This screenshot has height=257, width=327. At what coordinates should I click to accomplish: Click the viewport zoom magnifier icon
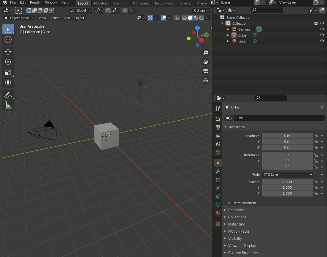[206, 53]
